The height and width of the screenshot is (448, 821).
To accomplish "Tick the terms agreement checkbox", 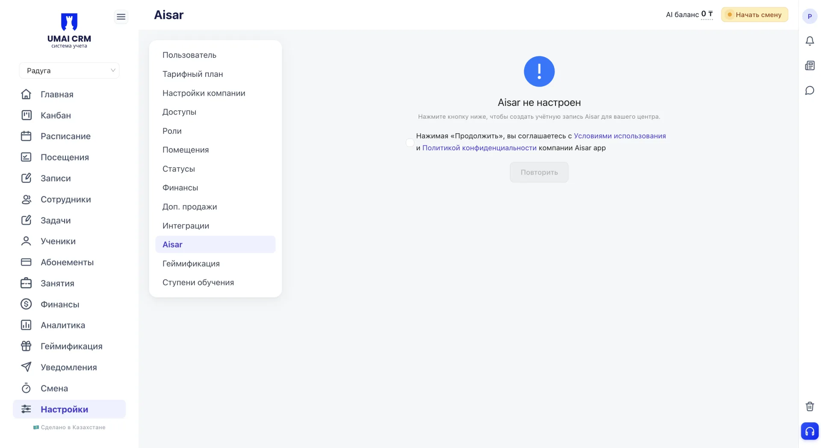I will point(410,142).
